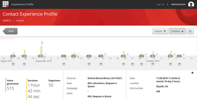Image resolution: width=197 pixels, height=106 pixels.
Task: Click the 'August 2019' month label
Action: click(x=6, y=61)
